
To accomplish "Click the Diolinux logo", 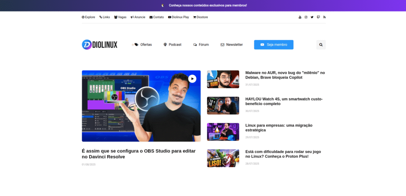I will click(100, 44).
